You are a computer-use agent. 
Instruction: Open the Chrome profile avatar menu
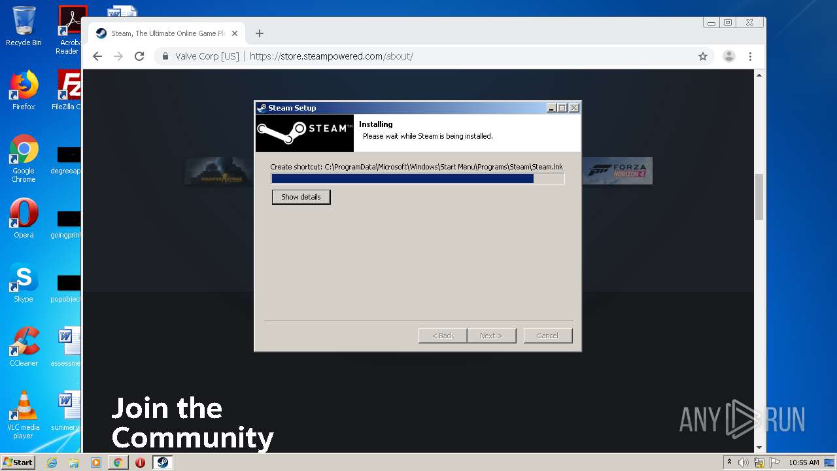point(729,56)
